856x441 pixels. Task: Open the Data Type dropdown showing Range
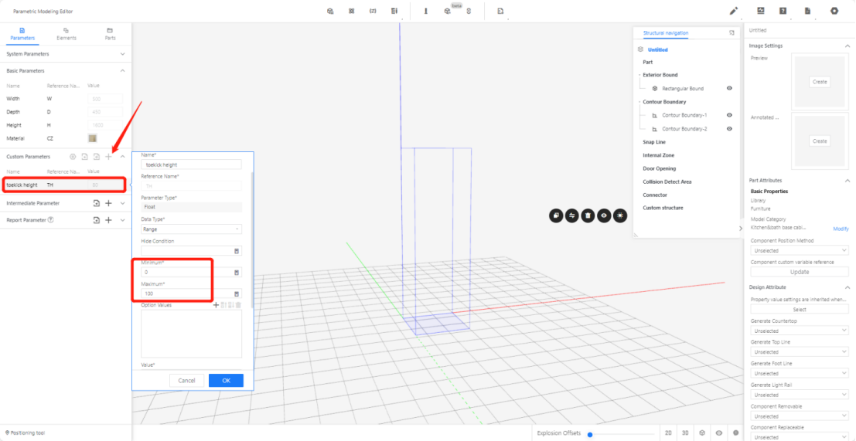(x=191, y=229)
